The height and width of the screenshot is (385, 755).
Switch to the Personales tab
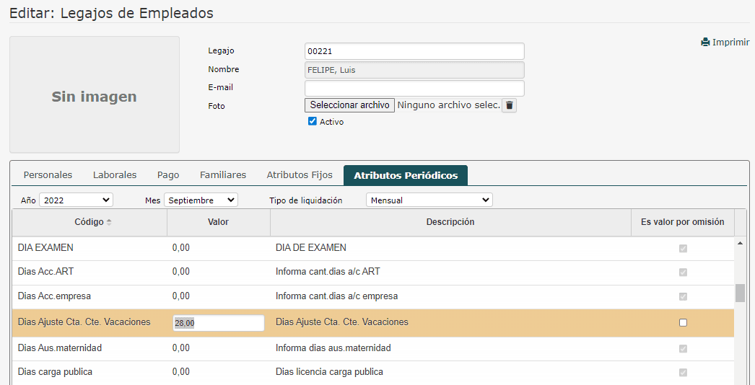pos(48,175)
